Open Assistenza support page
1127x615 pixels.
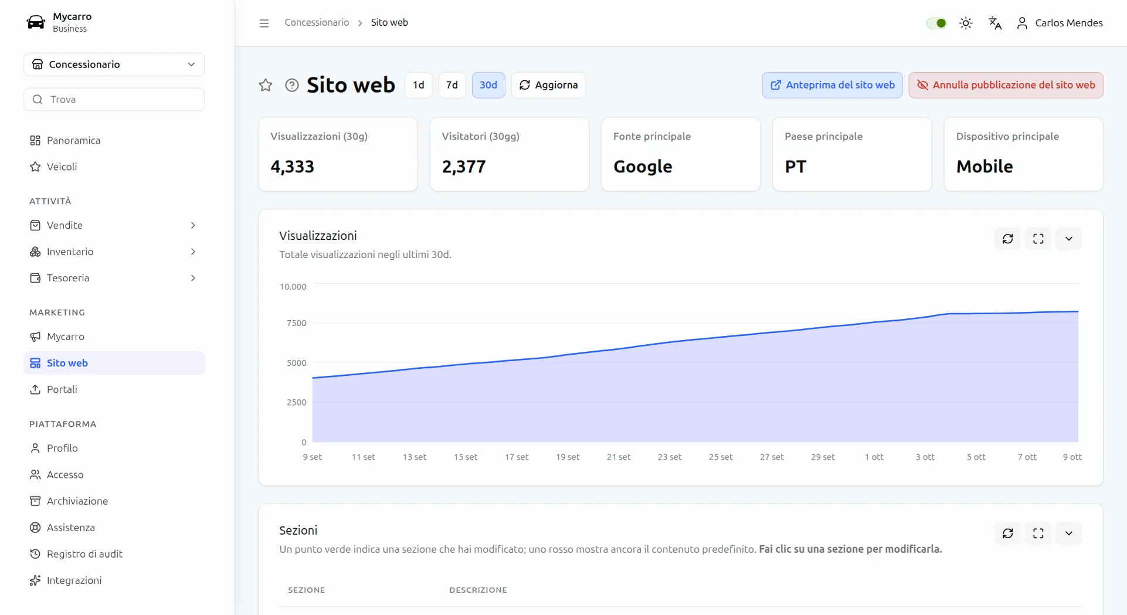[114, 528]
